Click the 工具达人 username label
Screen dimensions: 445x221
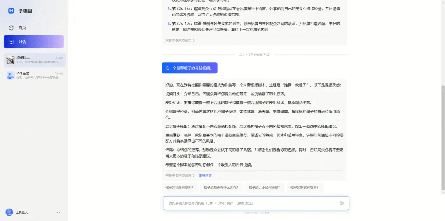click(22, 212)
